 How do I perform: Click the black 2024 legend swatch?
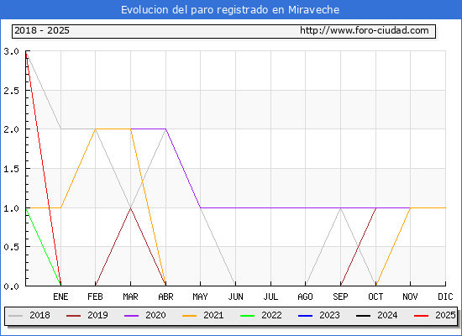coord(363,316)
